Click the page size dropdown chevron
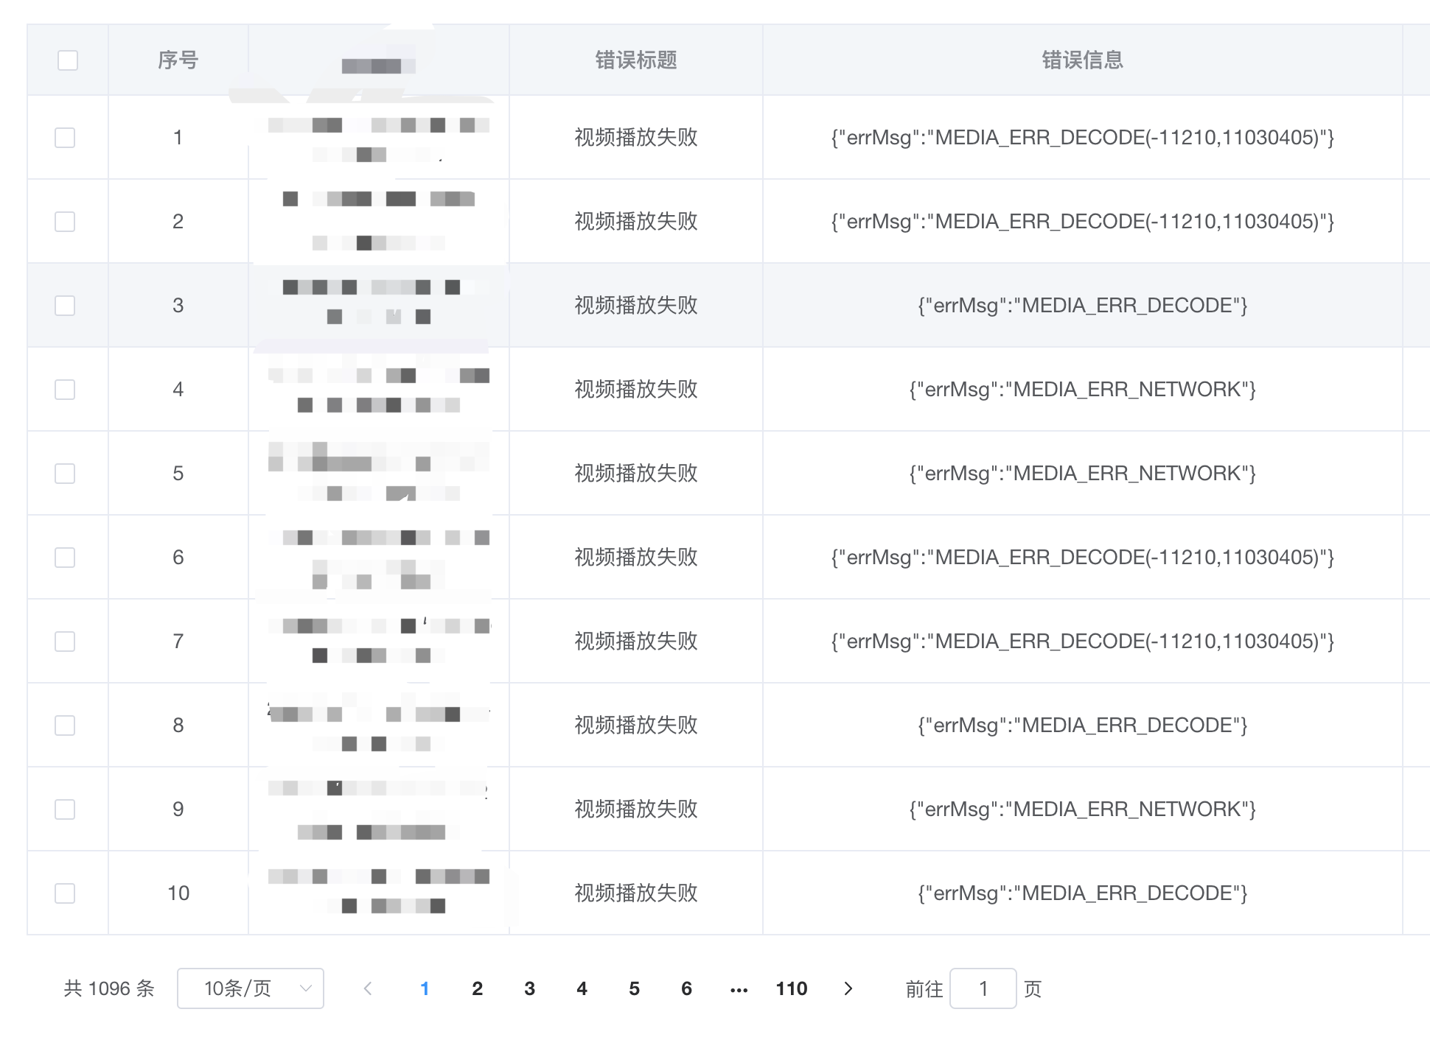The image size is (1430, 1040). (306, 988)
